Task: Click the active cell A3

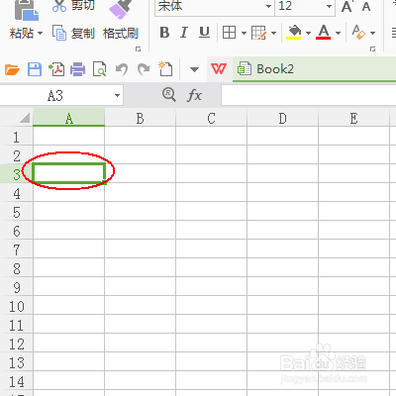Action: point(69,173)
